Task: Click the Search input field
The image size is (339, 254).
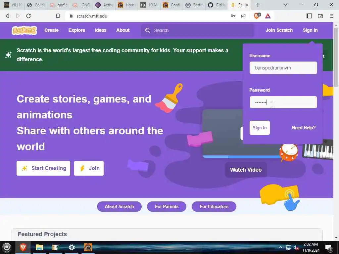Action: point(198,30)
